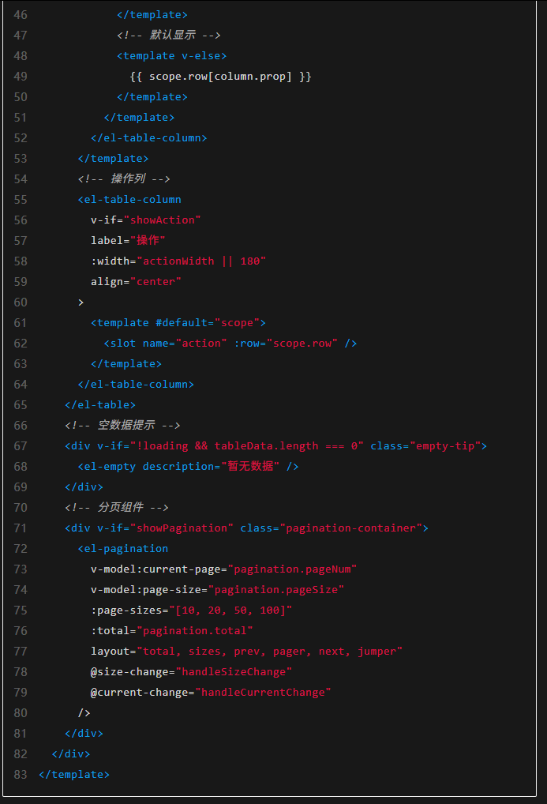547x804 pixels.
Task: Click the el-pagination opening tag
Action: 123,549
